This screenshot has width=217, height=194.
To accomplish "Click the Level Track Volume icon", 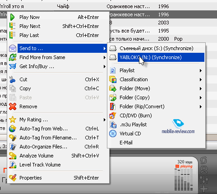I will [13, 165].
